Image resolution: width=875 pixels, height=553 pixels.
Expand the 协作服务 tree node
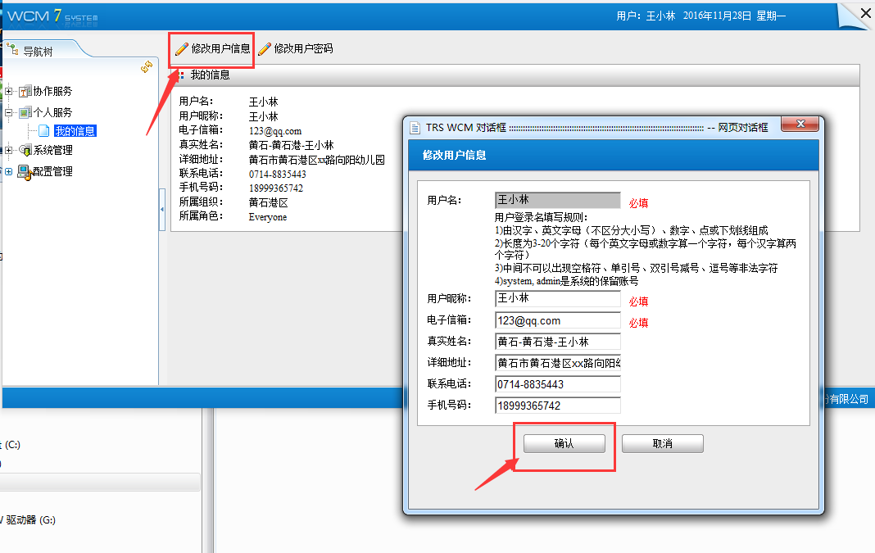tap(9, 92)
